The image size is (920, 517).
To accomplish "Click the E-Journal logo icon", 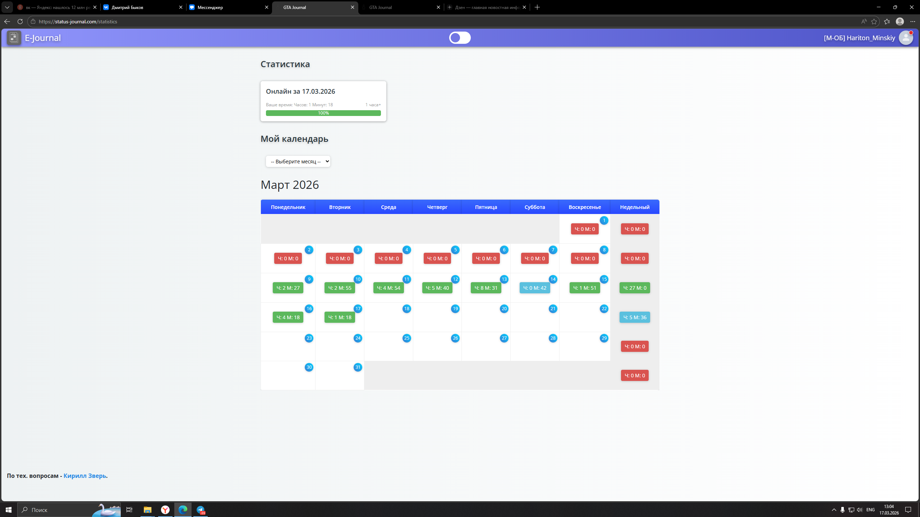I will pyautogui.click(x=14, y=38).
